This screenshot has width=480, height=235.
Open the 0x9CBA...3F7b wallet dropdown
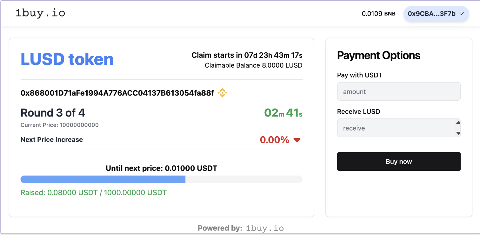(x=436, y=14)
